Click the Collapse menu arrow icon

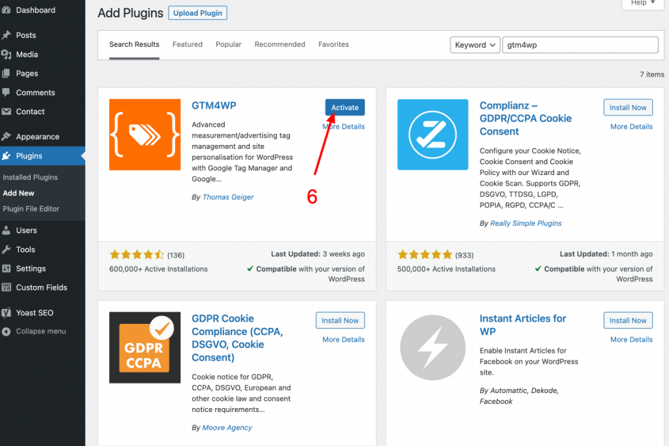[x=6, y=331]
